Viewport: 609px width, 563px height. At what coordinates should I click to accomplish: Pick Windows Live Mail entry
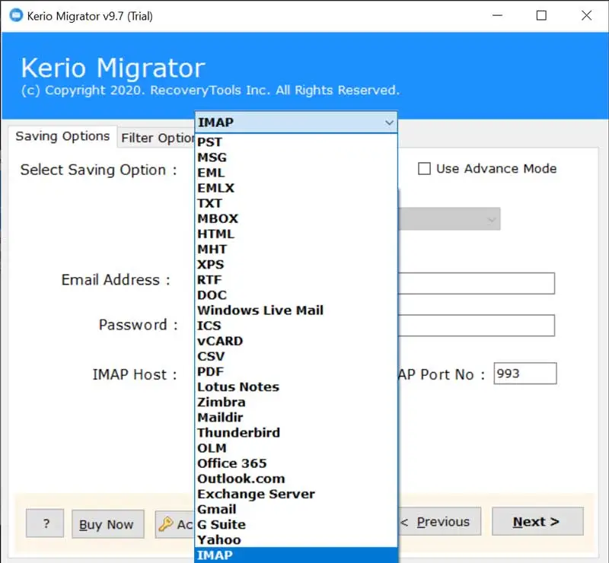[x=260, y=310]
